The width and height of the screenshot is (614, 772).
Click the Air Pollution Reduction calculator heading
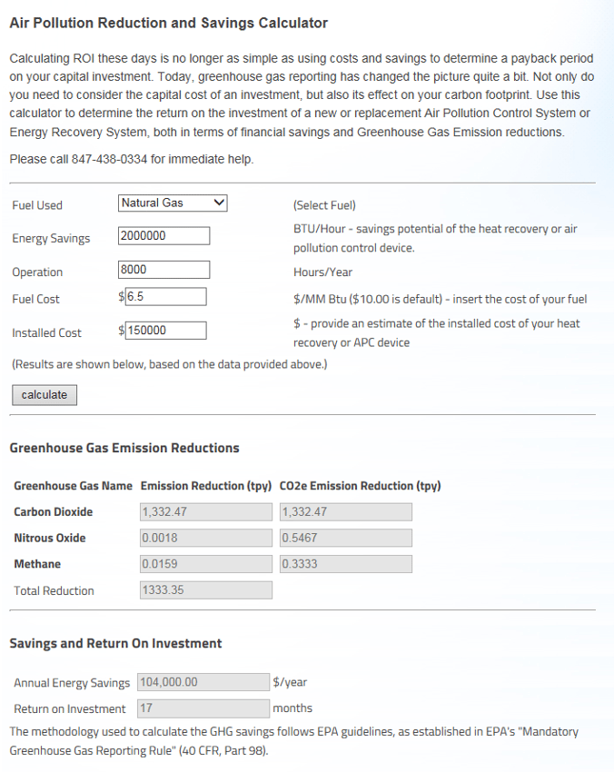pos(168,23)
